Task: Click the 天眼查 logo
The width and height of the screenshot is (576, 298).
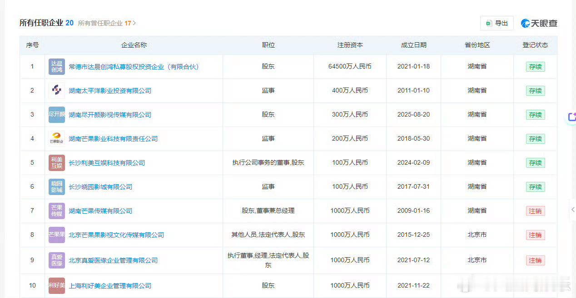Action: 538,22
